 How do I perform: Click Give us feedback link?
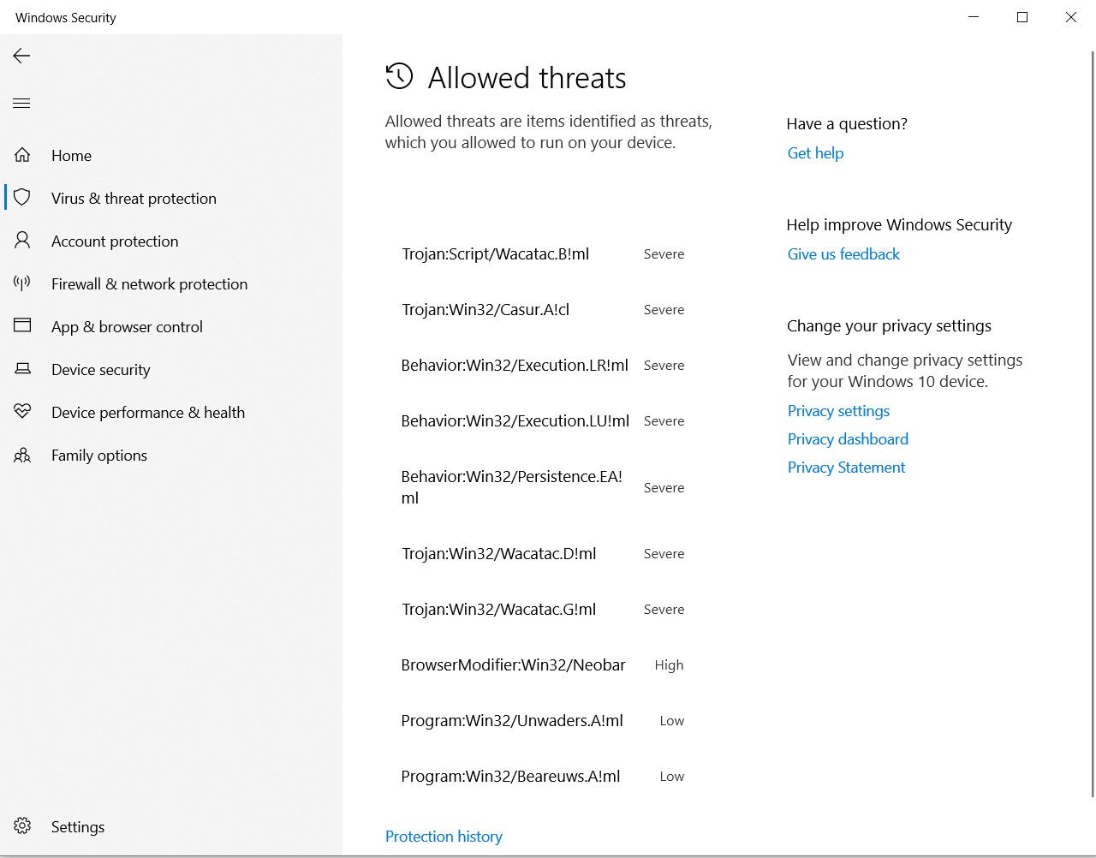coord(843,254)
